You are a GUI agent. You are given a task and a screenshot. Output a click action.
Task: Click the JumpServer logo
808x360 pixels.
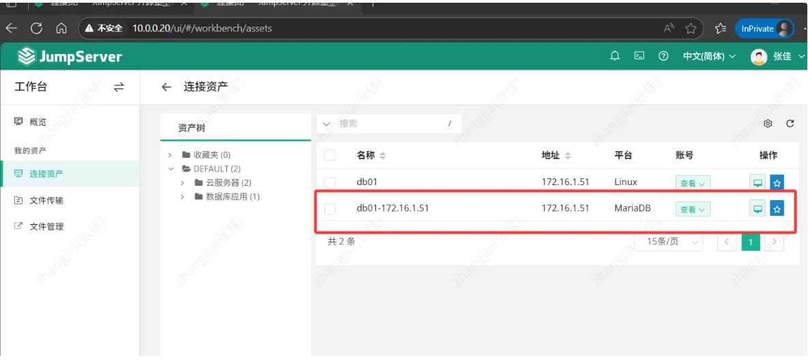click(x=70, y=56)
